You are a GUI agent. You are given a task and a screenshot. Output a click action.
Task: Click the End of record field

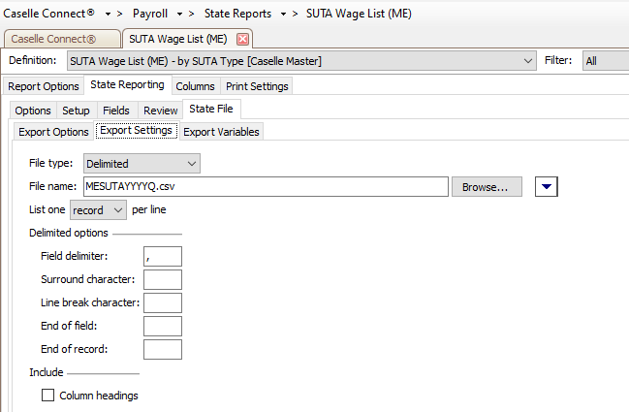(162, 349)
